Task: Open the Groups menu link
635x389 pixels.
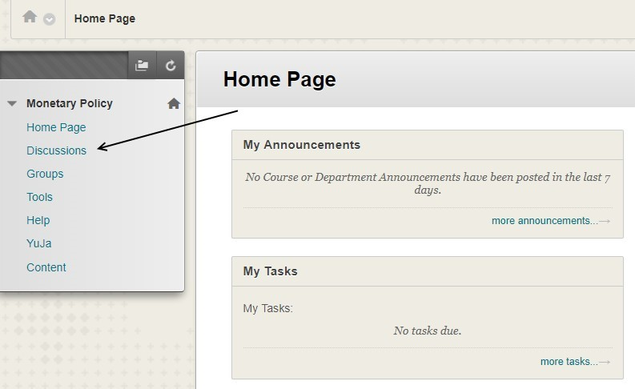Action: point(45,174)
